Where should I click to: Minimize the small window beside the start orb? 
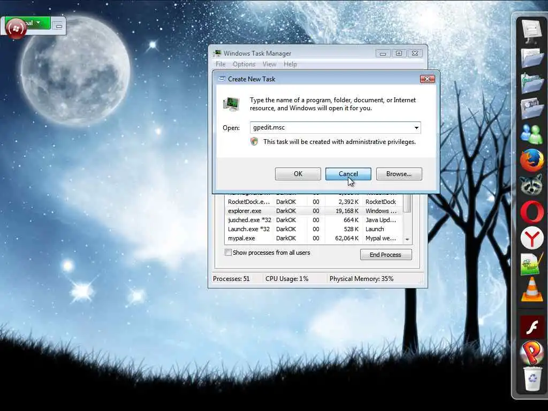pyautogui.click(x=59, y=26)
